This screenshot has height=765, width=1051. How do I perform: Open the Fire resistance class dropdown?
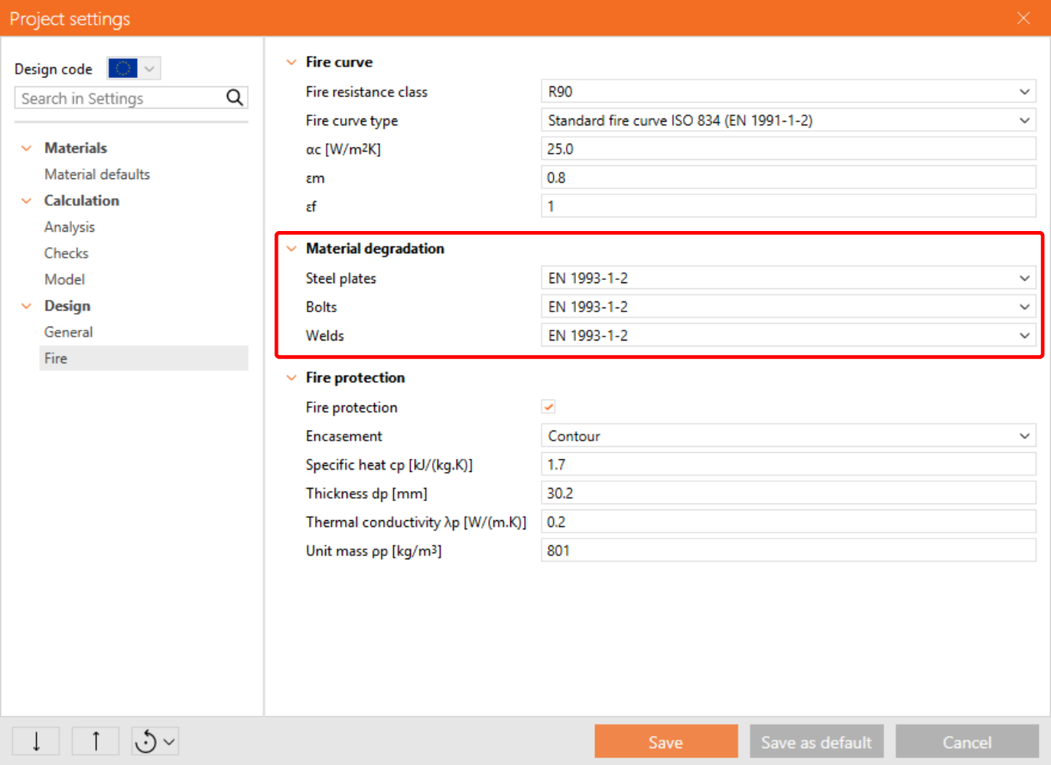coord(788,92)
